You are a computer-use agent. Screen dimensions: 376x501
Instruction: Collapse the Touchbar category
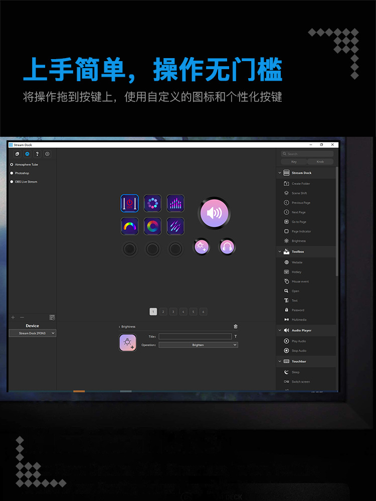click(x=280, y=361)
